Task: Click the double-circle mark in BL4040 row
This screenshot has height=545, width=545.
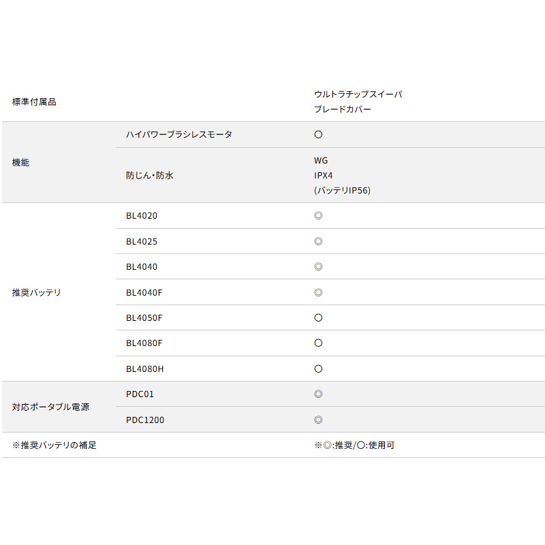Action: tap(318, 267)
